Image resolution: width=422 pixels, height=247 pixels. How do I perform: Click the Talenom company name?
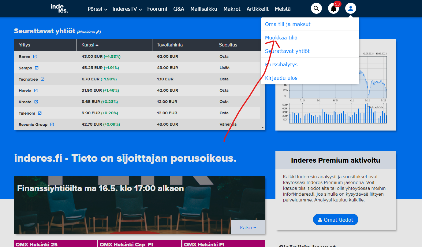click(x=27, y=113)
